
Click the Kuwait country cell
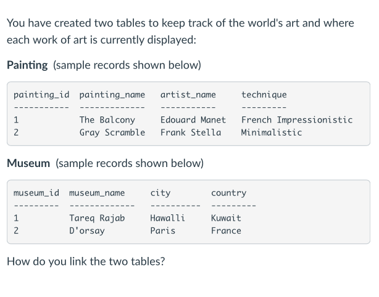click(226, 218)
